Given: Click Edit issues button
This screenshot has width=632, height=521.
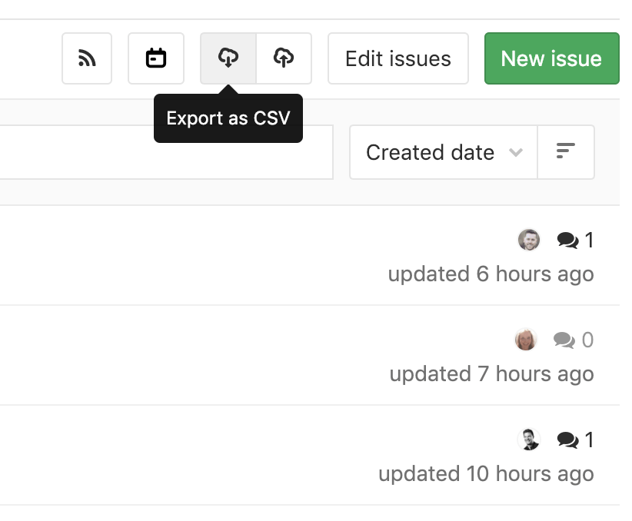Looking at the screenshot, I should point(398,58).
